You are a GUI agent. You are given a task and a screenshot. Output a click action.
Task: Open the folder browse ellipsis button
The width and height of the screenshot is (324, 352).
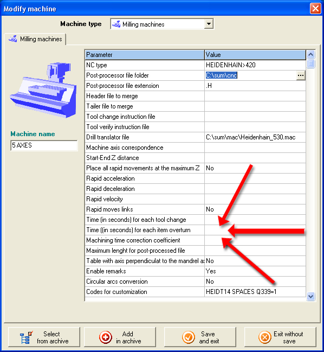tap(301, 75)
